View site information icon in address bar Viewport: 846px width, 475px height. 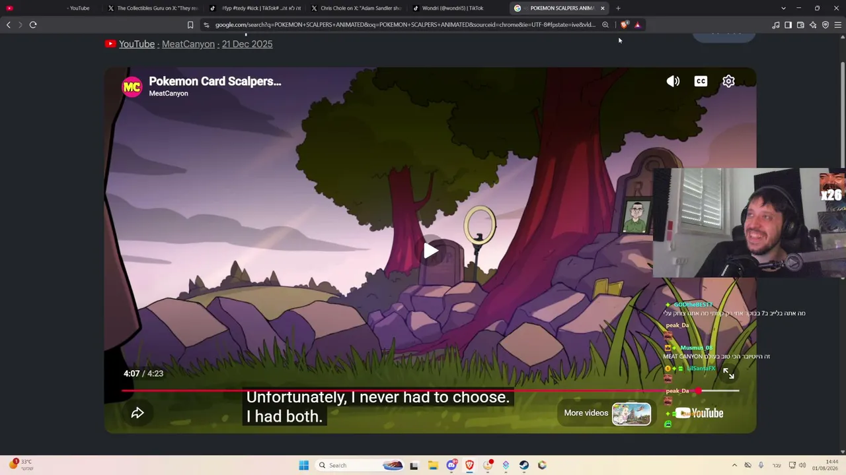pyautogui.click(x=206, y=25)
